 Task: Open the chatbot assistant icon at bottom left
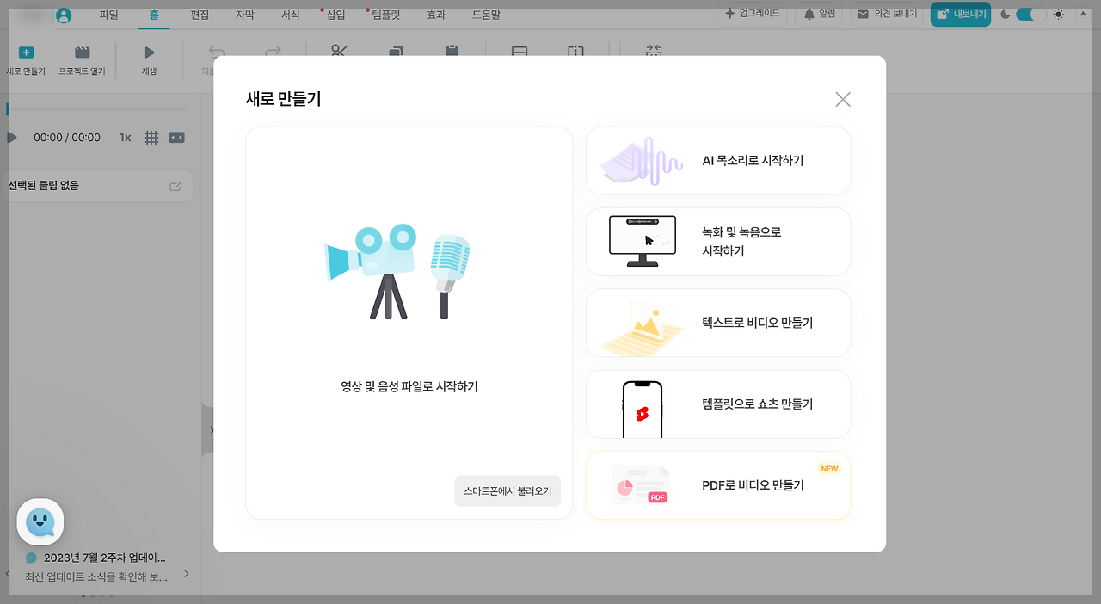(40, 521)
